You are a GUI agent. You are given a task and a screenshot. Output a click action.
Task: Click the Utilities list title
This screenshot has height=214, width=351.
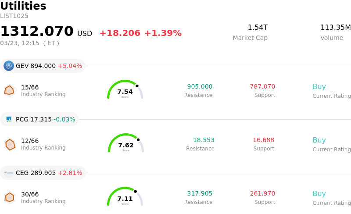[23, 6]
